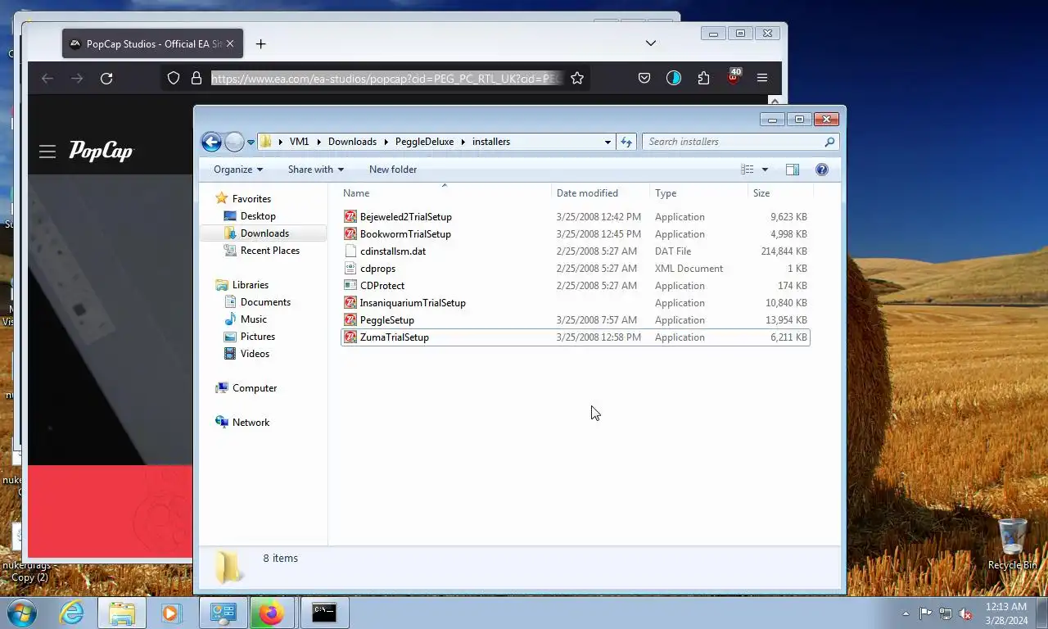Viewport: 1048px width, 629px height.
Task: Open Internet Explorer from the taskbar
Action: (x=72, y=613)
